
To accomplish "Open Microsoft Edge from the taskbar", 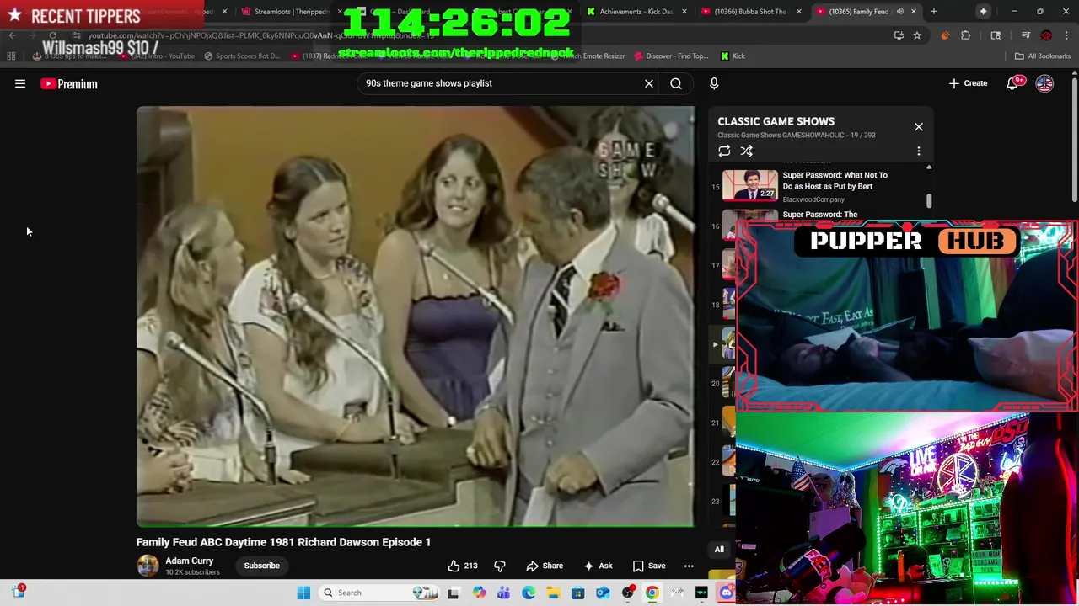I will pos(529,593).
